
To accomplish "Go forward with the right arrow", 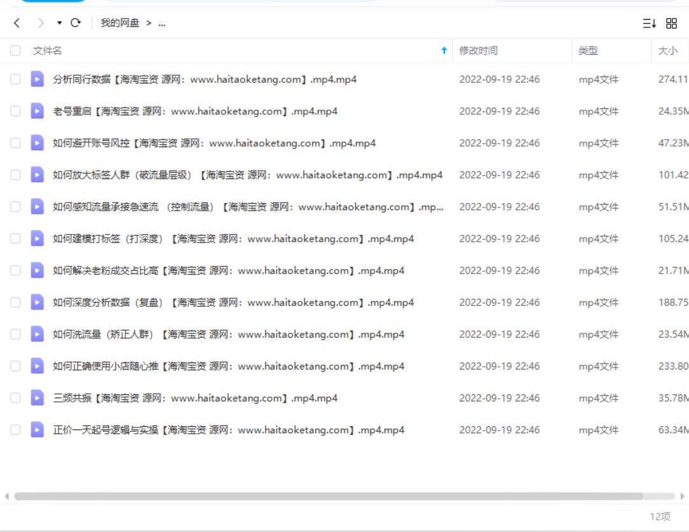I will 41,23.
